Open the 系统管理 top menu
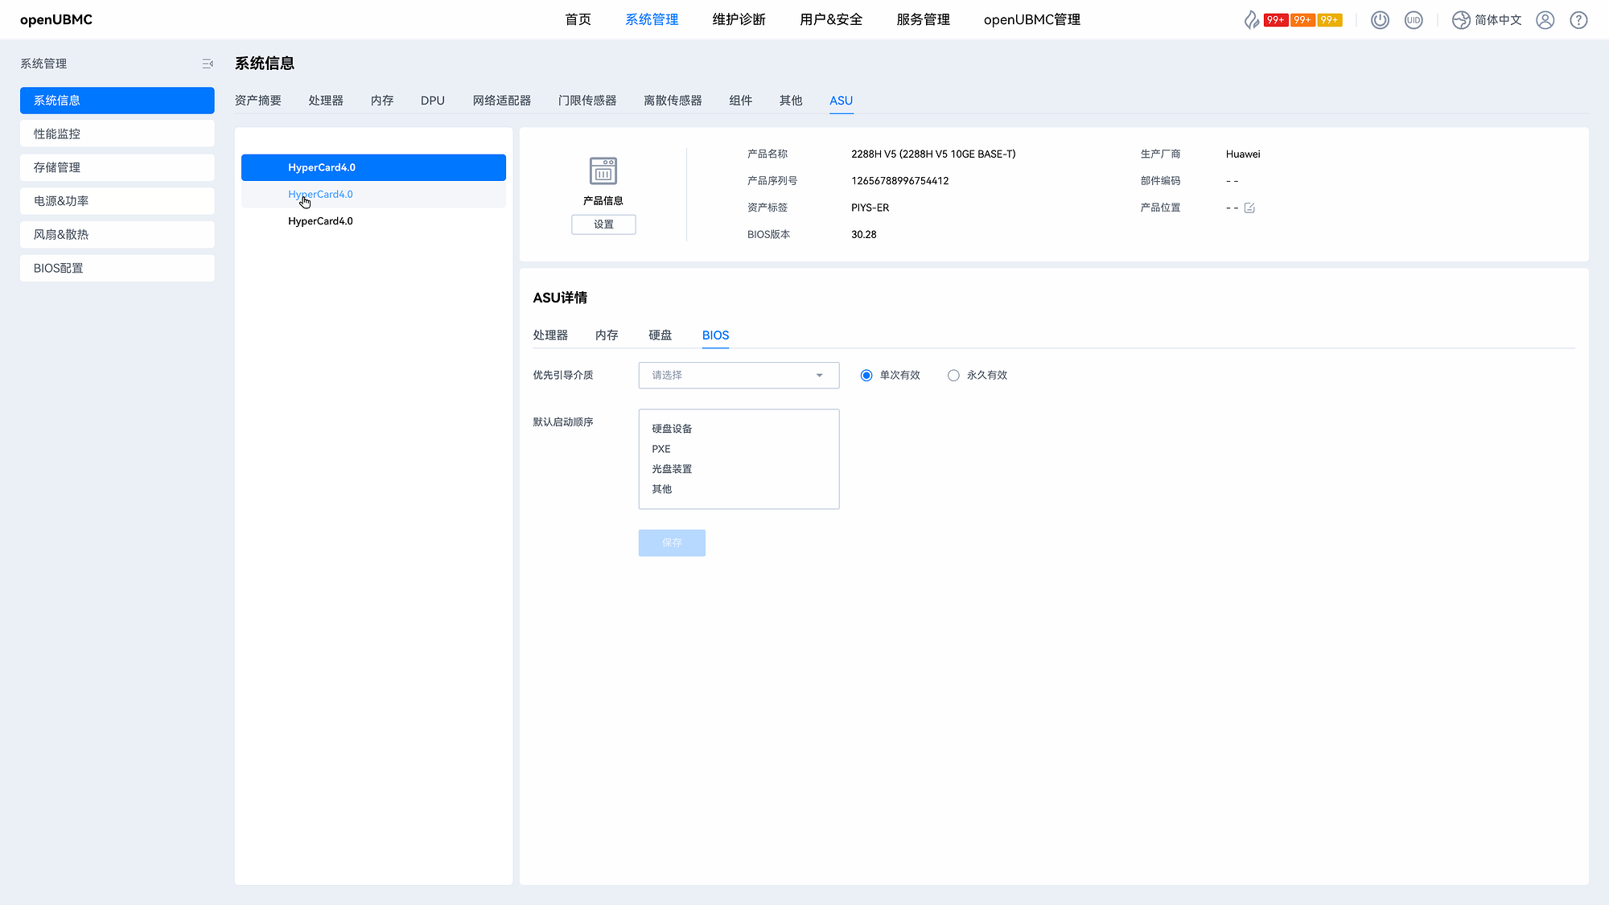 [652, 20]
